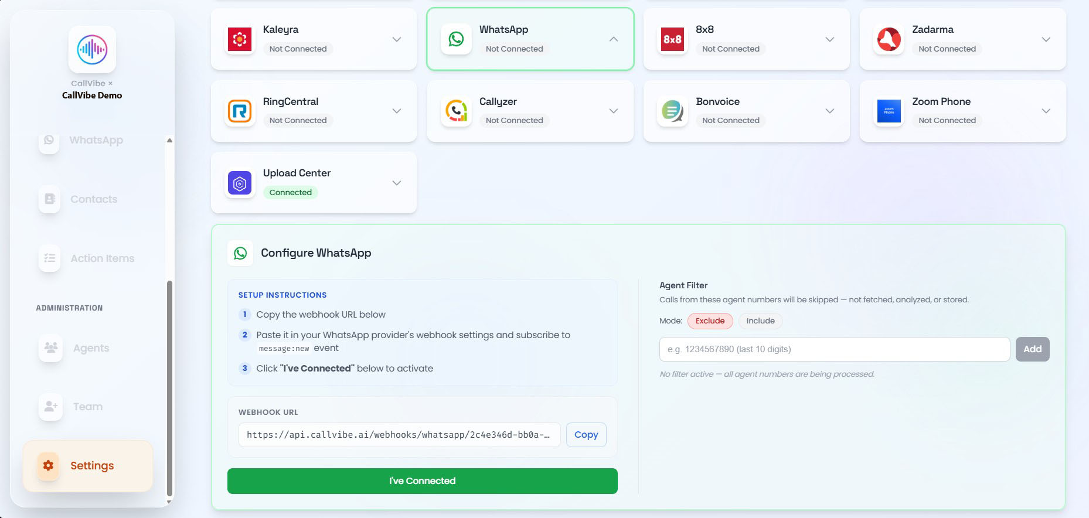Expand the RingCentral integration card
Image resolution: width=1089 pixels, height=518 pixels.
point(397,111)
